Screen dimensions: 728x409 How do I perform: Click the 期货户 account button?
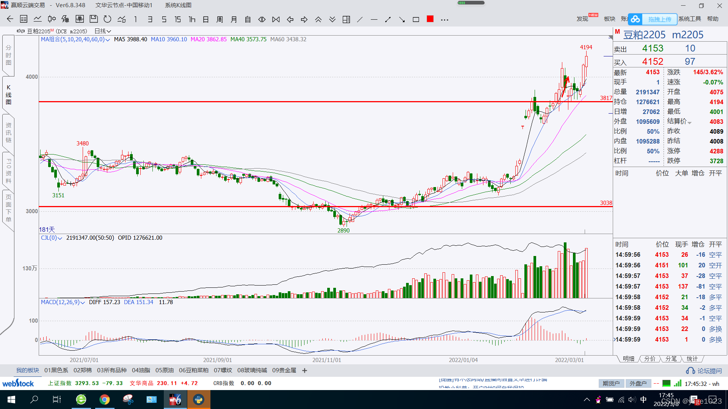click(x=611, y=384)
